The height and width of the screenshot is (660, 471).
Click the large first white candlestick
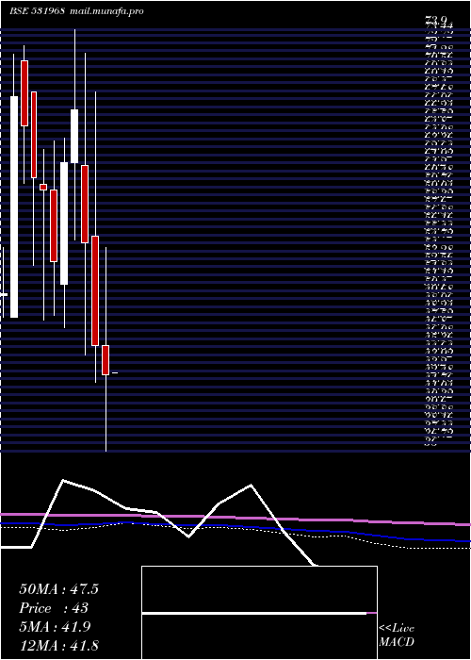click(14, 206)
